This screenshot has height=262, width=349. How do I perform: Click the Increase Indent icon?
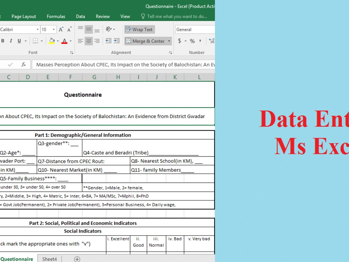pos(117,41)
